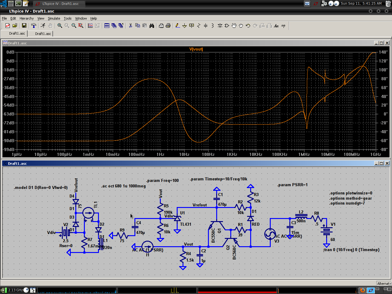Minimize the waveform plot window

pyautogui.click(x=376, y=43)
